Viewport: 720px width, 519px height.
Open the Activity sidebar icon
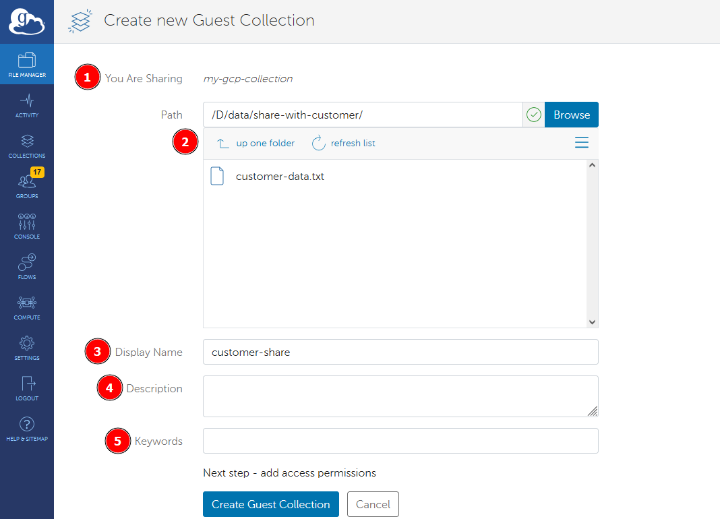tap(27, 104)
